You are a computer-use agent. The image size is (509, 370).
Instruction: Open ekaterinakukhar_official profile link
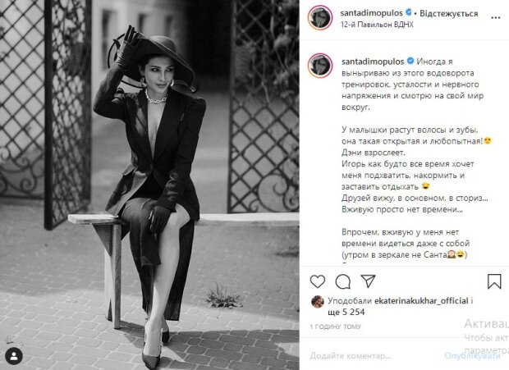click(x=421, y=301)
